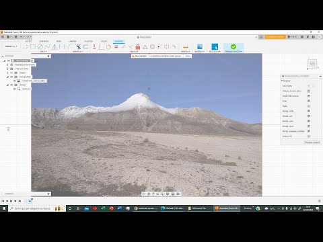Apply the Perpendicular constraint
Viewport: 323px width, 242px height.
tap(131, 46)
